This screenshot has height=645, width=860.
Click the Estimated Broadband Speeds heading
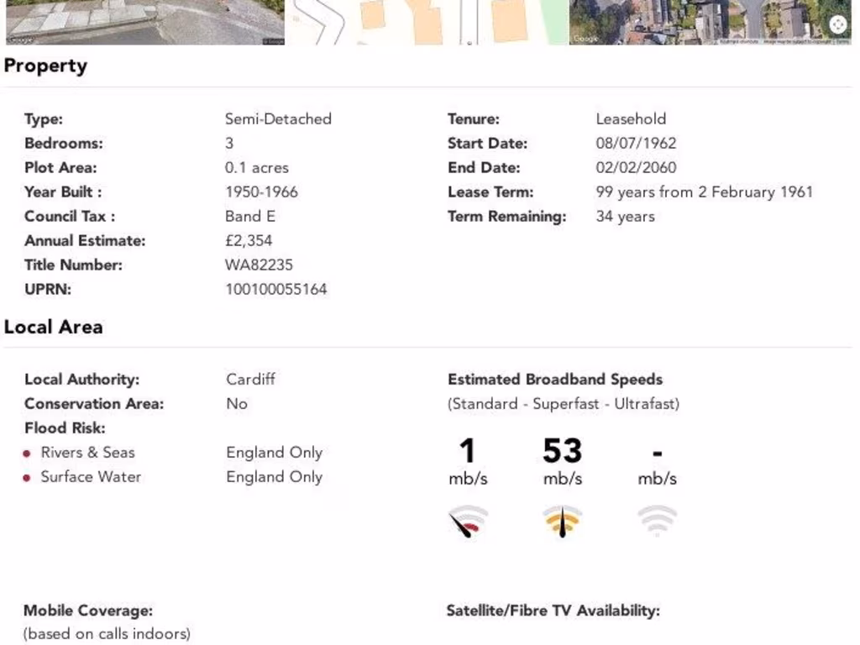pyautogui.click(x=554, y=380)
